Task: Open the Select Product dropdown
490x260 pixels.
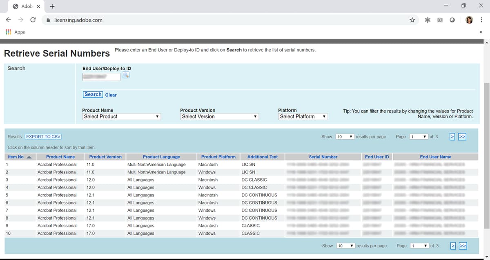Action: pyautogui.click(x=121, y=116)
